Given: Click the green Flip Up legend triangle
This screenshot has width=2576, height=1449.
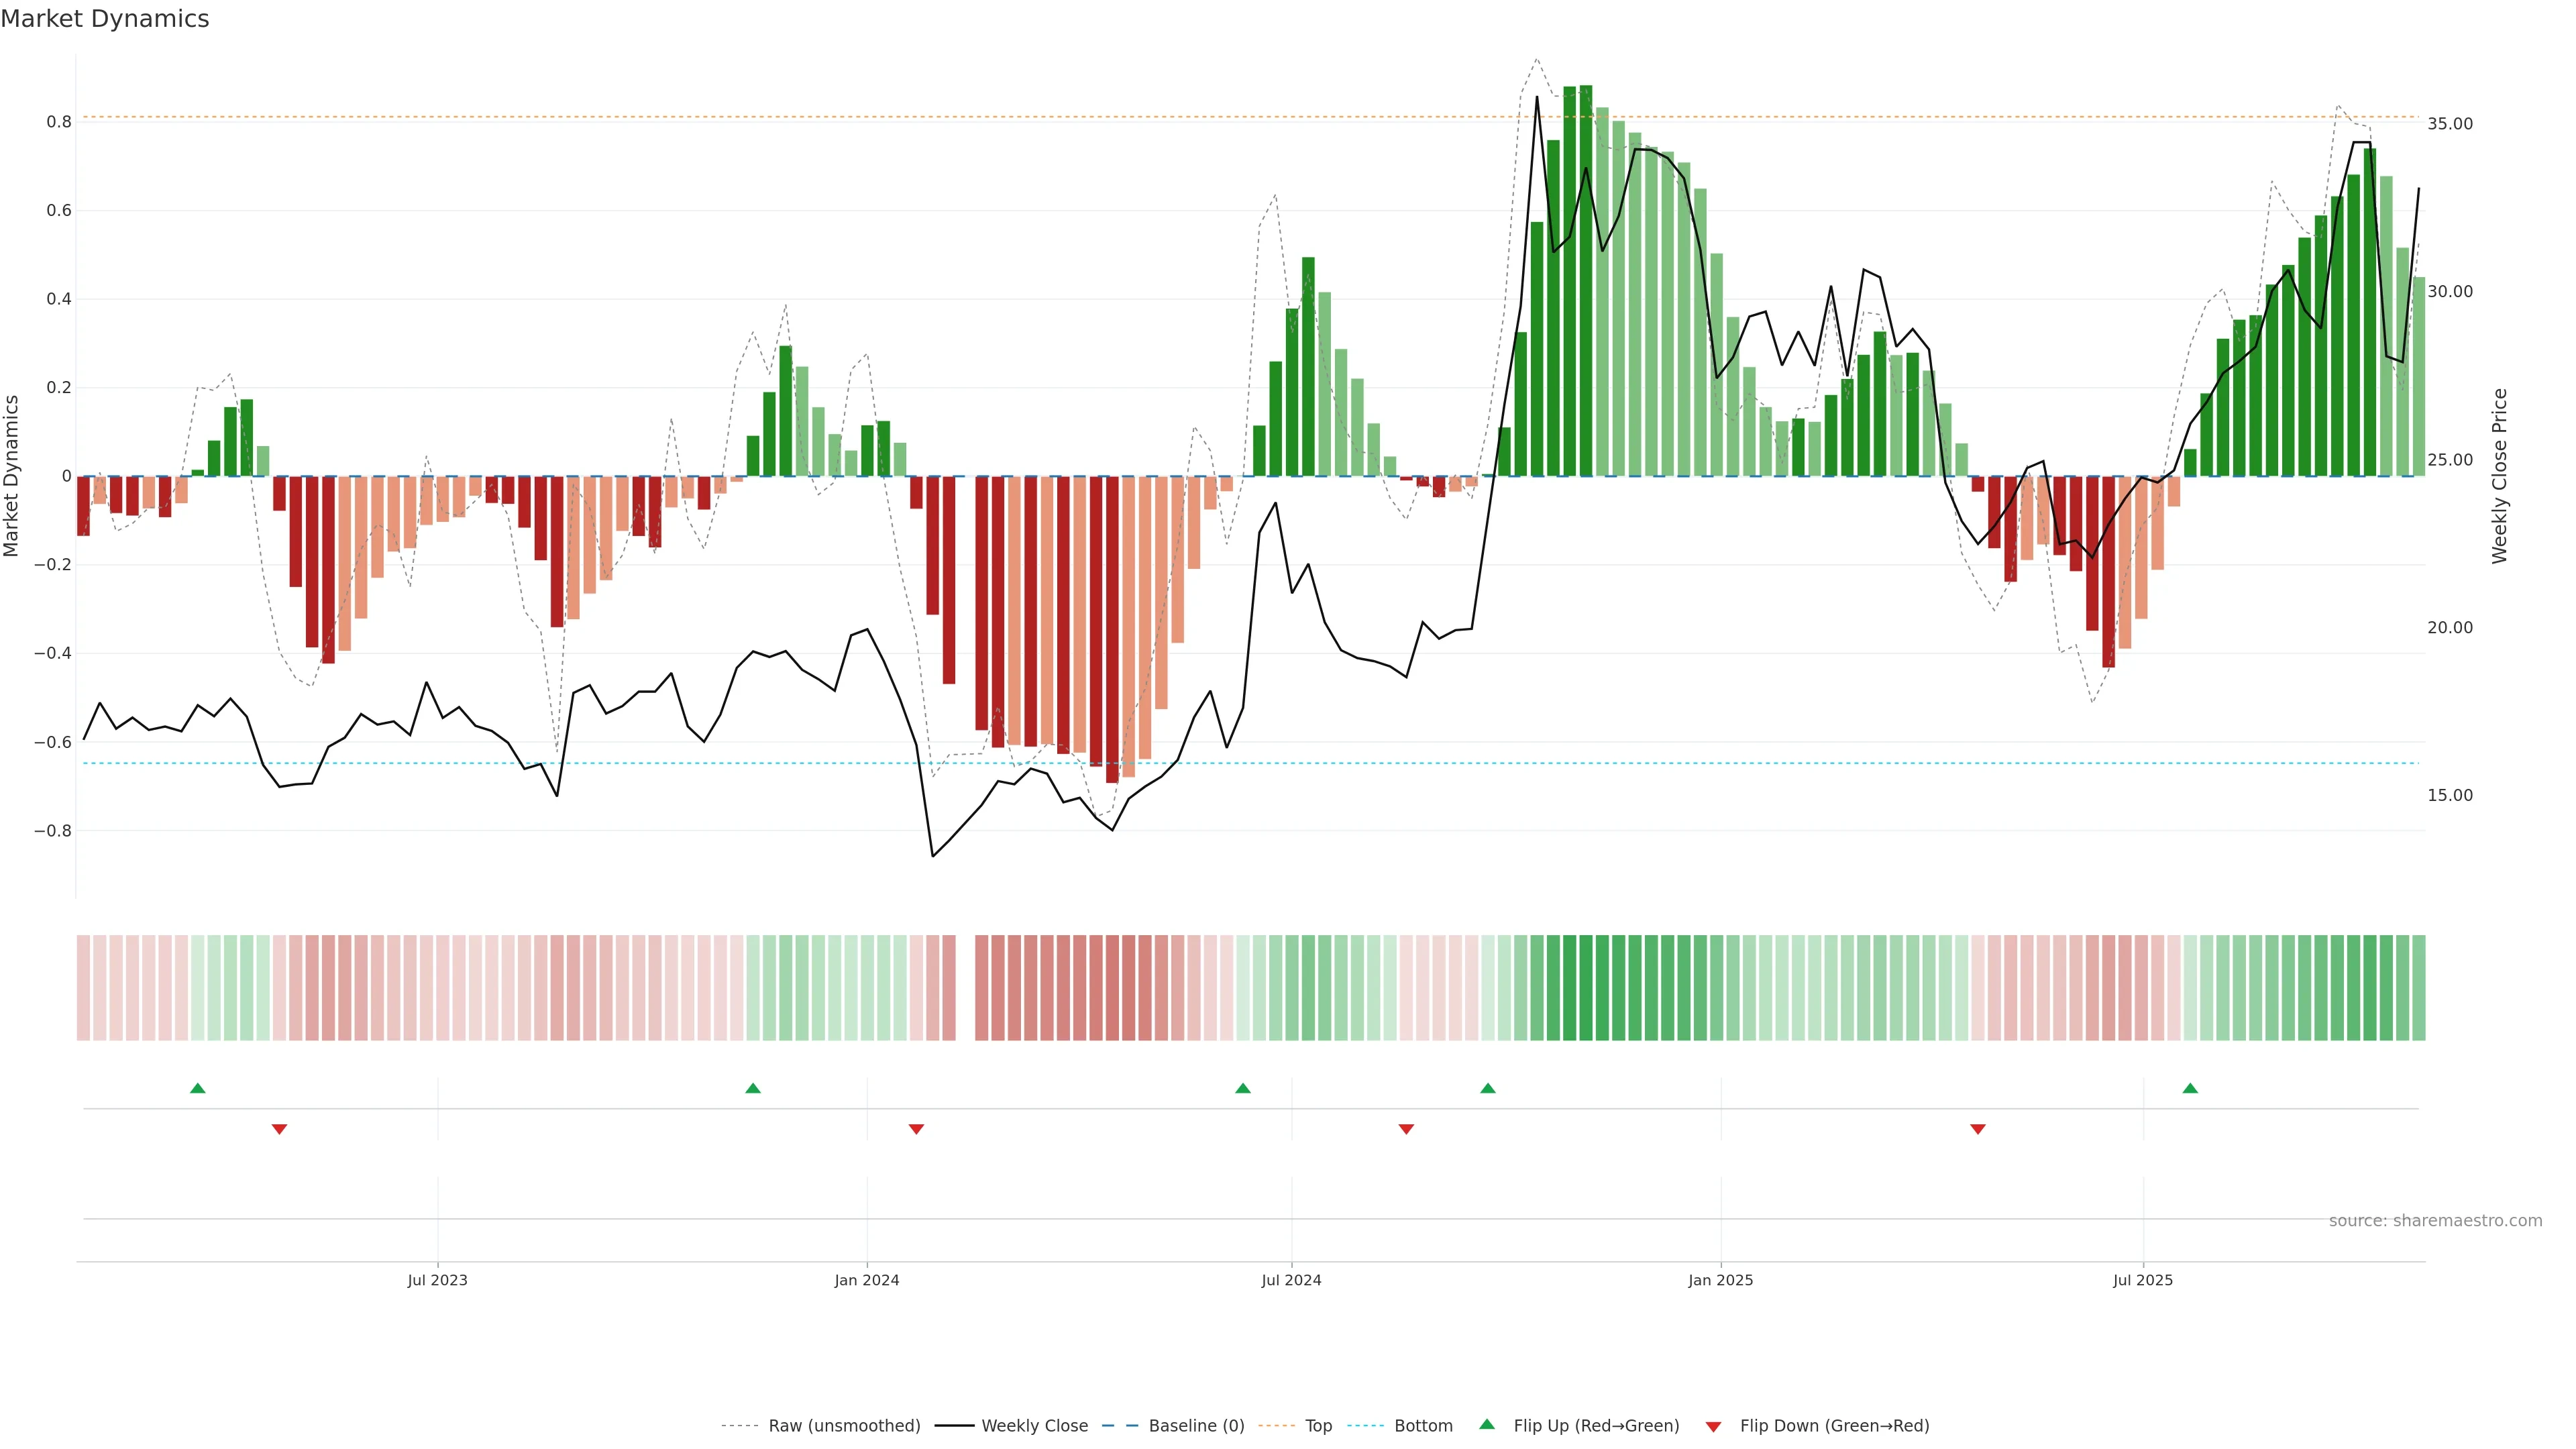Looking at the screenshot, I should [1486, 1424].
